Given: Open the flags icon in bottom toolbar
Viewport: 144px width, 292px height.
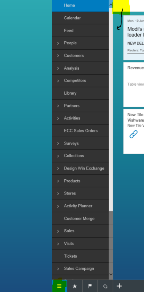Looking at the screenshot, I should pos(90,286).
